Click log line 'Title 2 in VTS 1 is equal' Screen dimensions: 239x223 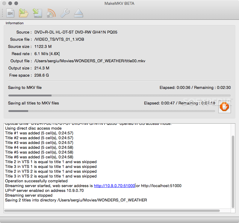click(51, 162)
